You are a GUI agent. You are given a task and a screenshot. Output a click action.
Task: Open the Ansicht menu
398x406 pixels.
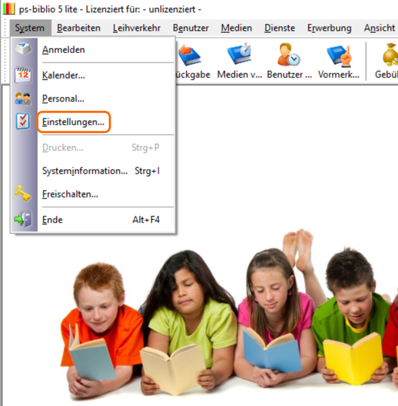pos(379,28)
